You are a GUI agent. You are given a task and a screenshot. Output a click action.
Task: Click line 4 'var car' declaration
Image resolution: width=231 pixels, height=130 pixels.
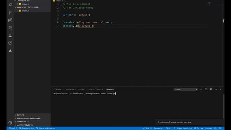[x=76, y=15]
